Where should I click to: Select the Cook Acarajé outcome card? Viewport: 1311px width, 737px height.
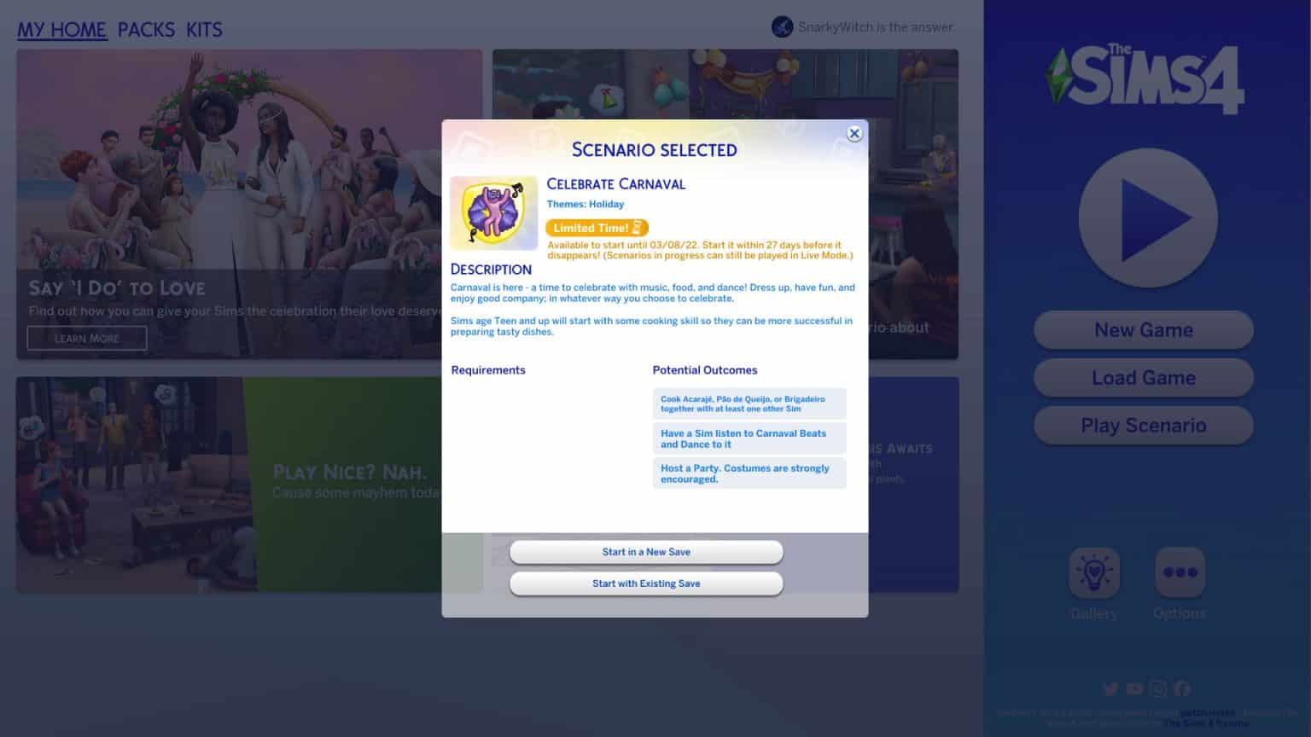(749, 403)
